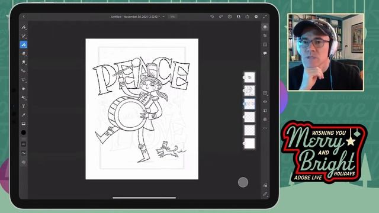Open app settings gear

[x=256, y=17]
